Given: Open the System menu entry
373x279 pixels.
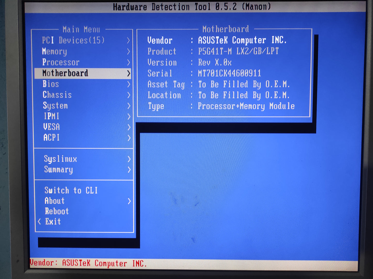Looking at the screenshot, I should tap(55, 106).
